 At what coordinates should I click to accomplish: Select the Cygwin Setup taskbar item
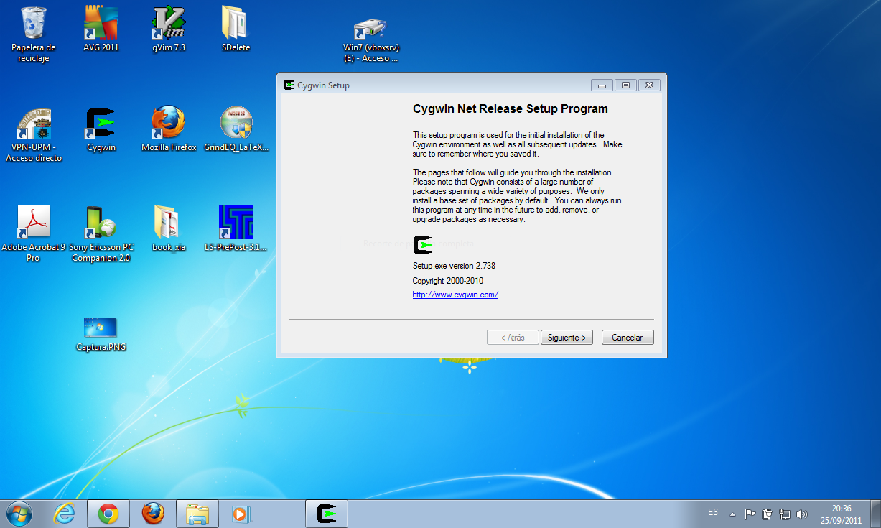(327, 513)
